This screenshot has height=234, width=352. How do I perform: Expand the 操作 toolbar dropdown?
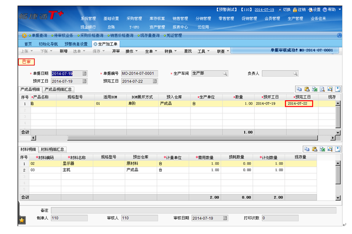tap(132, 51)
